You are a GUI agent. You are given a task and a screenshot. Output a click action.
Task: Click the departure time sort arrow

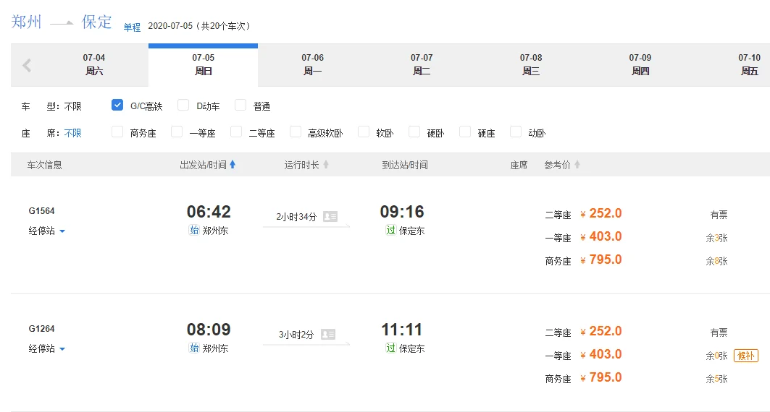(x=233, y=165)
